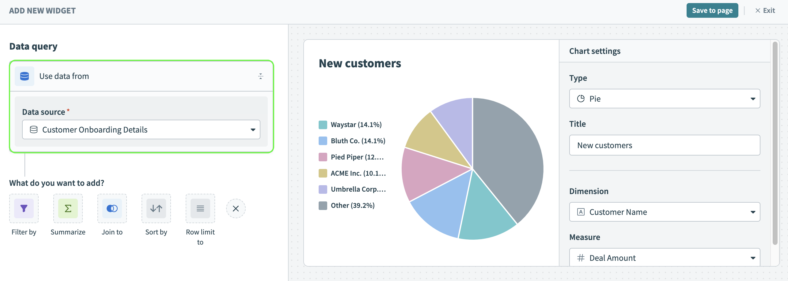Viewport: 788px width, 281px height.
Task: Click the Filter by funnel icon
Action: click(x=24, y=208)
